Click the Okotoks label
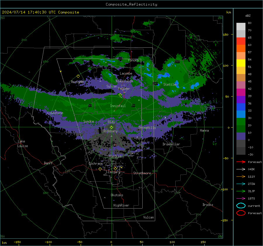Screen dimensions: 263x246 pyautogui.click(x=117, y=195)
